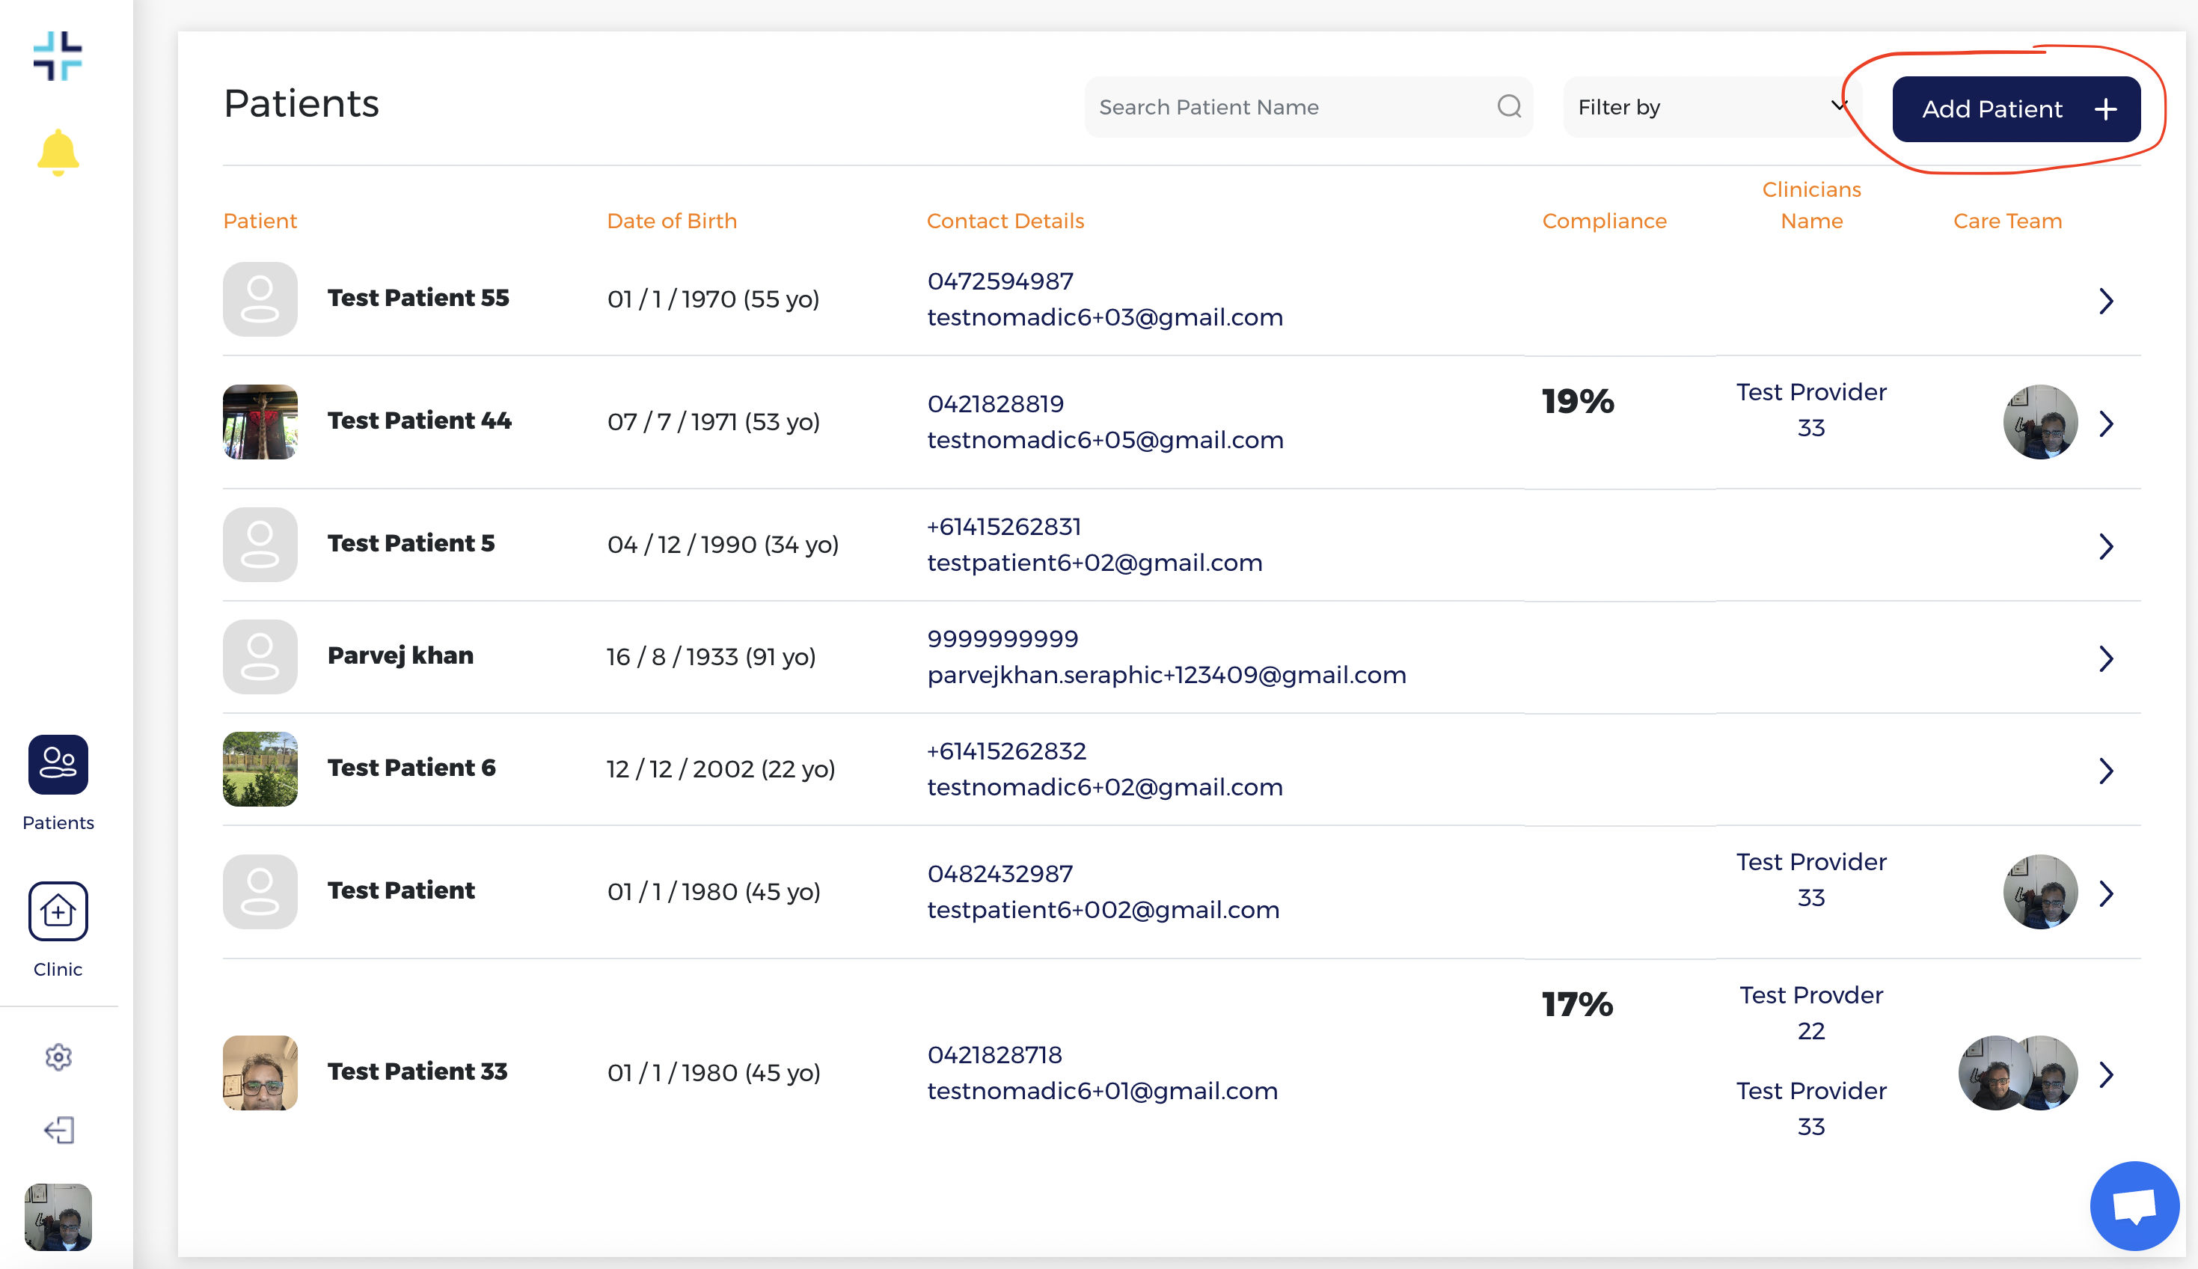Viewport: 2198px width, 1269px height.
Task: Click Test Patient 6 garden thumbnail
Action: click(x=260, y=768)
